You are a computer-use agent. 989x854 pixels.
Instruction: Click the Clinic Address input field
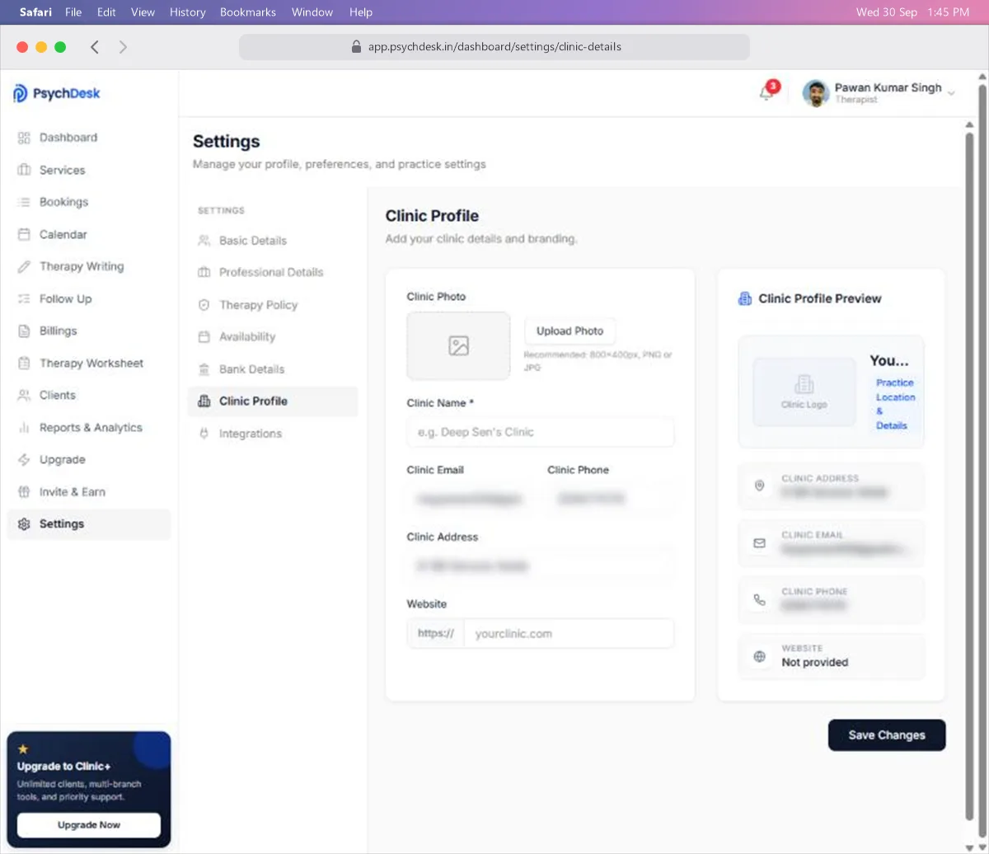coord(541,566)
